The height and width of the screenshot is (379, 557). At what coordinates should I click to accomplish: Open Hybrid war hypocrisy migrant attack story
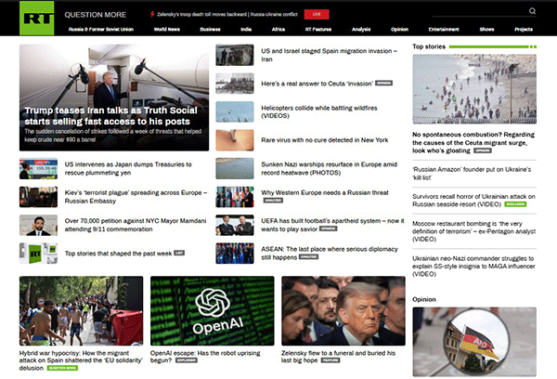[x=81, y=360]
